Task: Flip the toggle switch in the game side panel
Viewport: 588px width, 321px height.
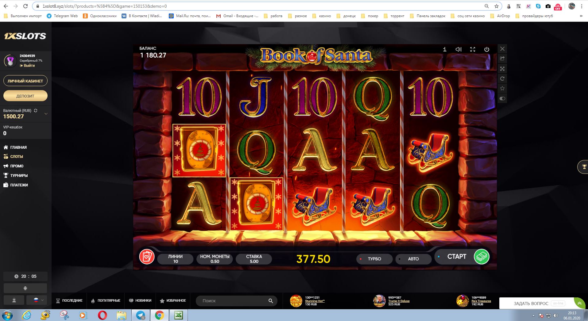Action: (x=502, y=98)
